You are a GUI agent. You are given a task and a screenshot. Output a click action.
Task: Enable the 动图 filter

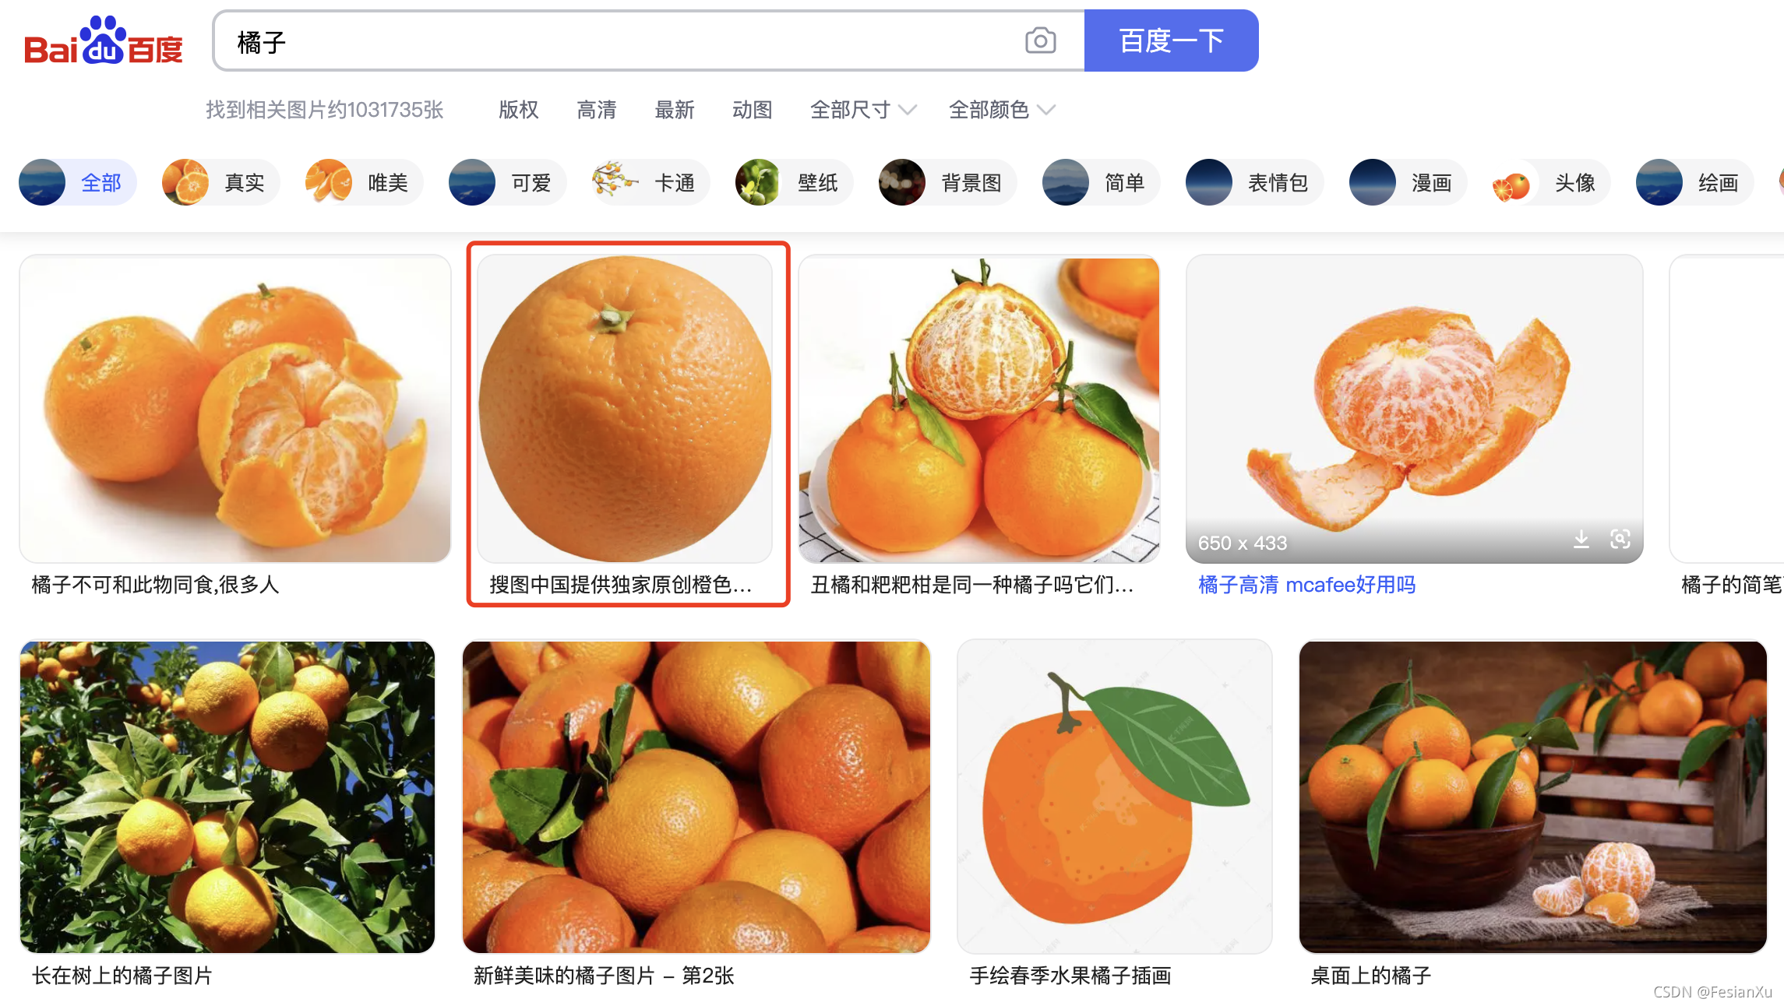coord(752,110)
